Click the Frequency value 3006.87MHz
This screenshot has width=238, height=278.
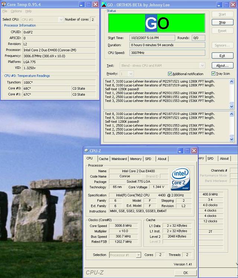pos(59,56)
